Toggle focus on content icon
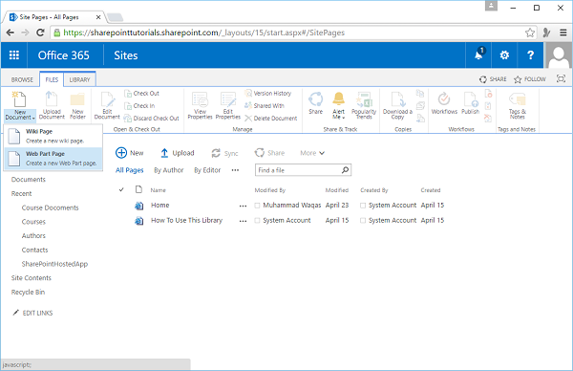 561,78
